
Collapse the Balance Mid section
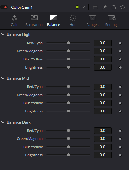point(3,78)
